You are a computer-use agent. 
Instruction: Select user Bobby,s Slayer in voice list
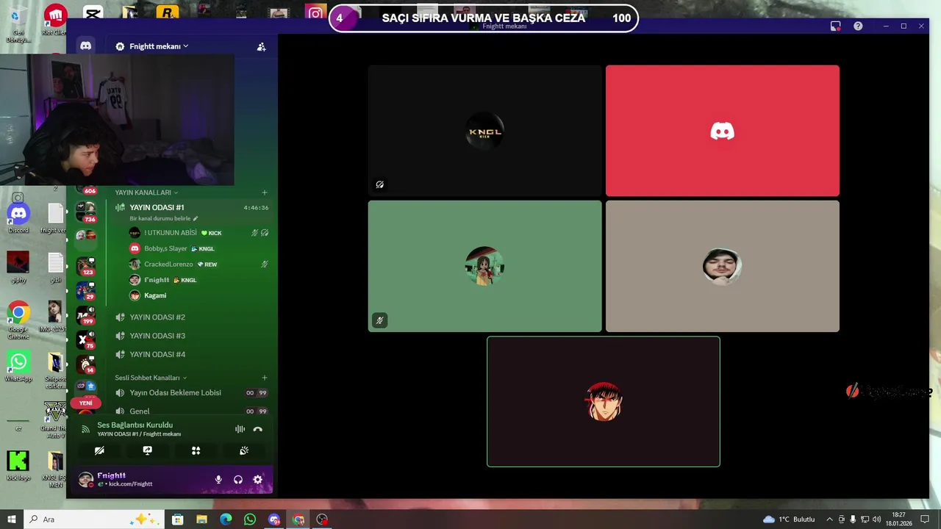click(x=198, y=248)
